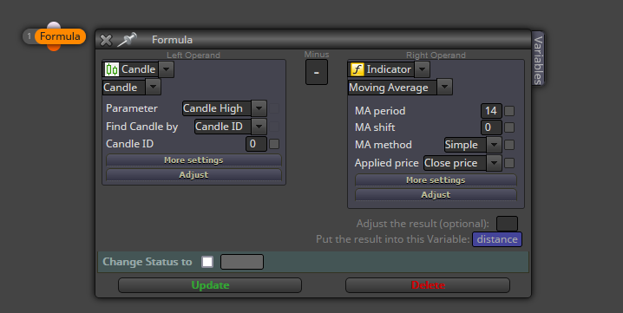This screenshot has height=313, width=623.
Task: Toggle the Find Candle by checkbox
Action: 274,127
